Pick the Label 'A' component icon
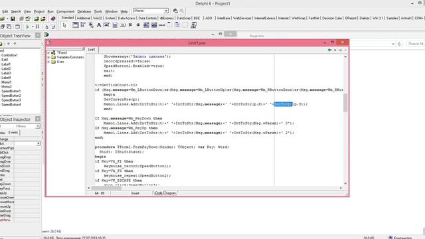The height and width of the screenshot is (239, 425). point(99,25)
